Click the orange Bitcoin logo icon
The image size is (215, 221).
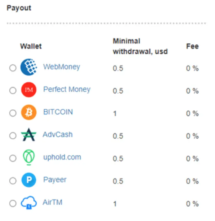[29, 112]
